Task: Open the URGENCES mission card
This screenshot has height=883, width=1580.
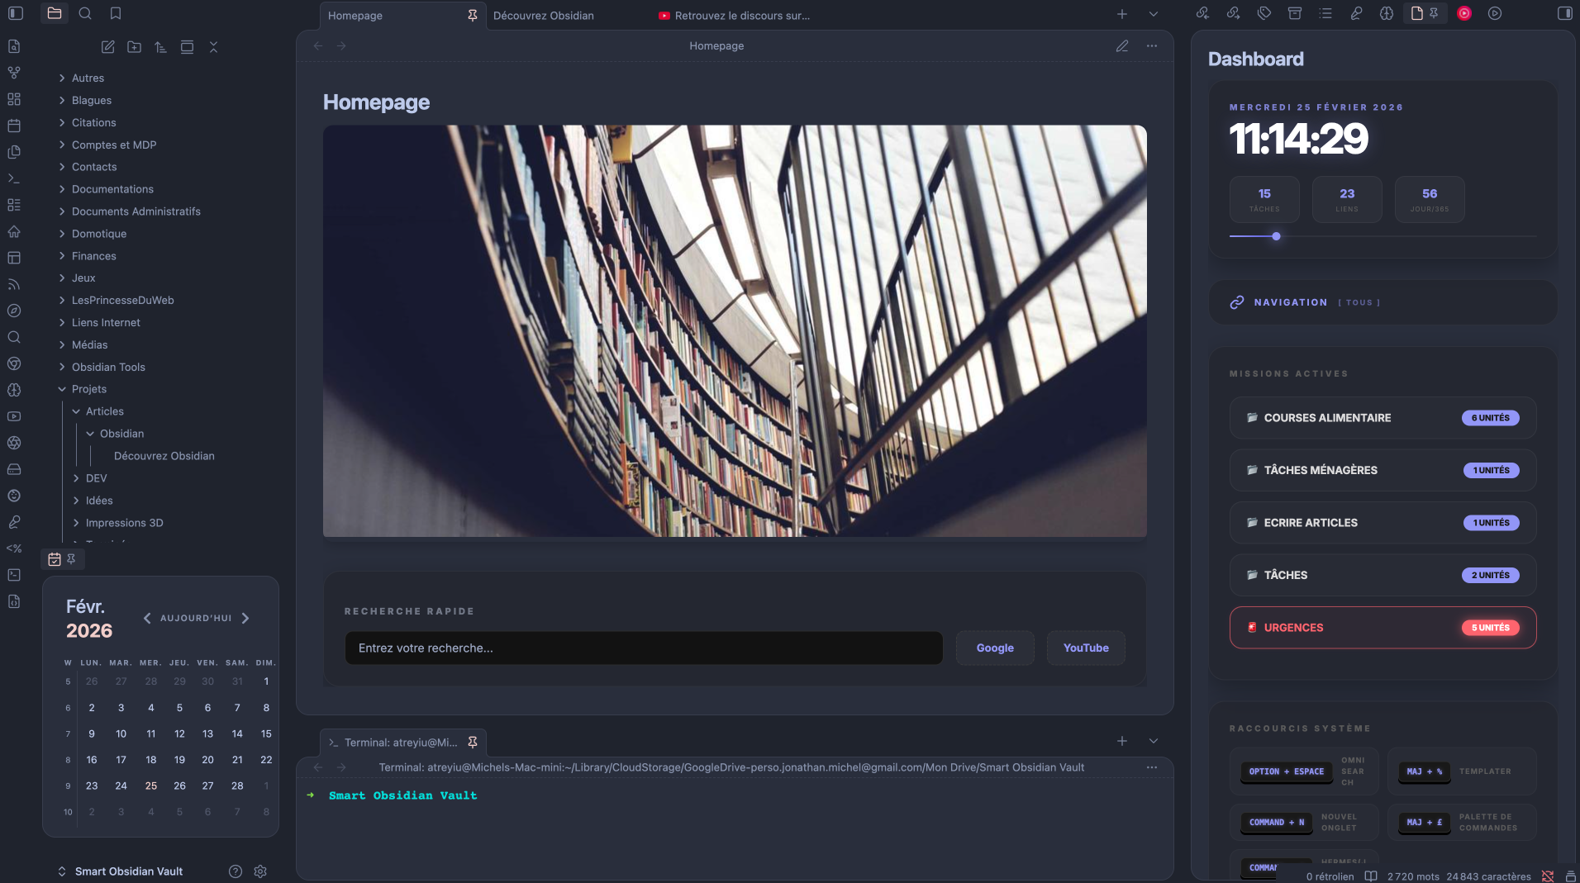Action: pyautogui.click(x=1382, y=628)
